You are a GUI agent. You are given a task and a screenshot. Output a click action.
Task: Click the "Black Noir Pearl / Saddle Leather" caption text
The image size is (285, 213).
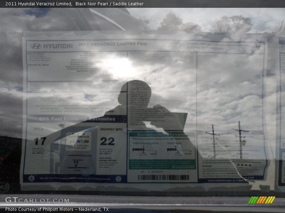(109, 4)
